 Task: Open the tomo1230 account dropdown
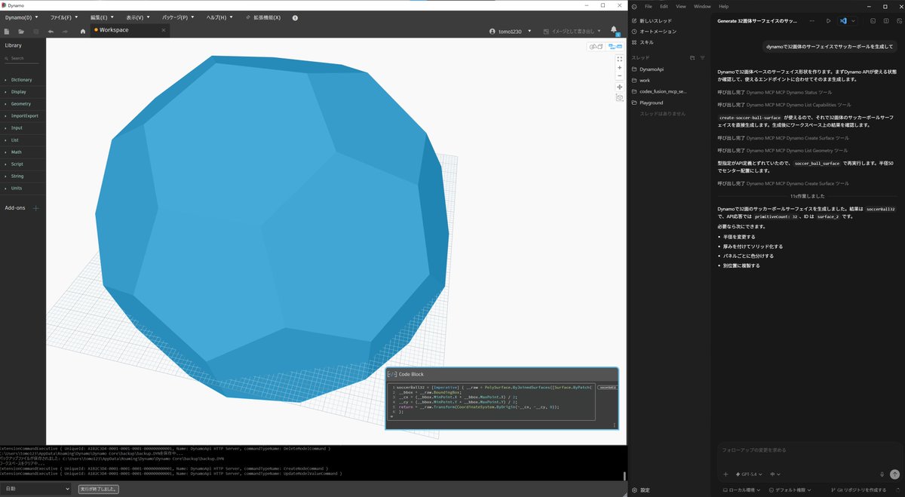511,31
